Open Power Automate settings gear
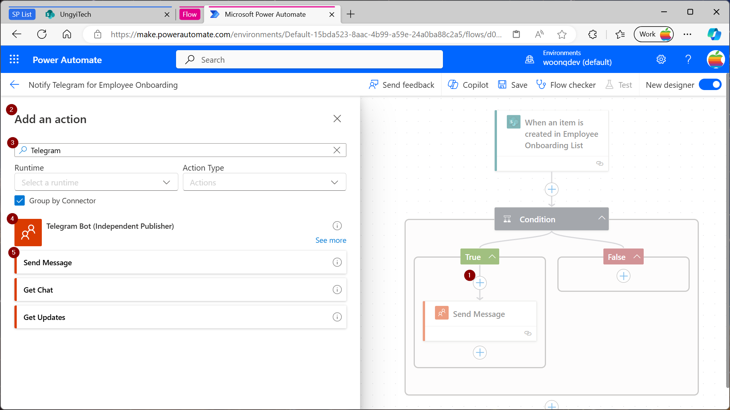The height and width of the screenshot is (410, 730). [661, 59]
